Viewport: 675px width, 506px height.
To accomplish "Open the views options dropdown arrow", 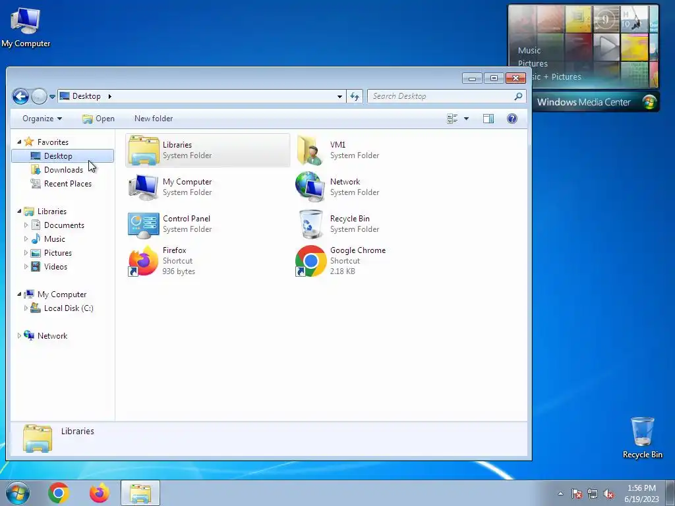I will pos(466,119).
